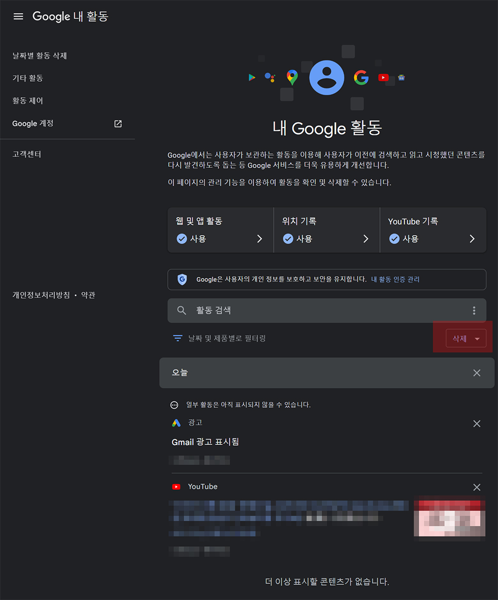
Task: Click the checkmark under 위치 기록
Action: click(x=288, y=239)
